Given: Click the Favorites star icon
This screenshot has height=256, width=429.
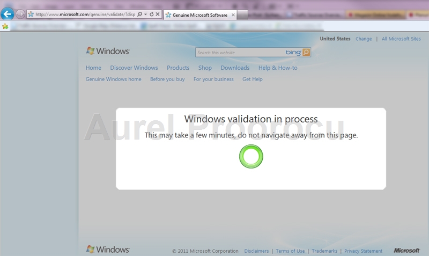Looking at the screenshot, I should point(5,26).
